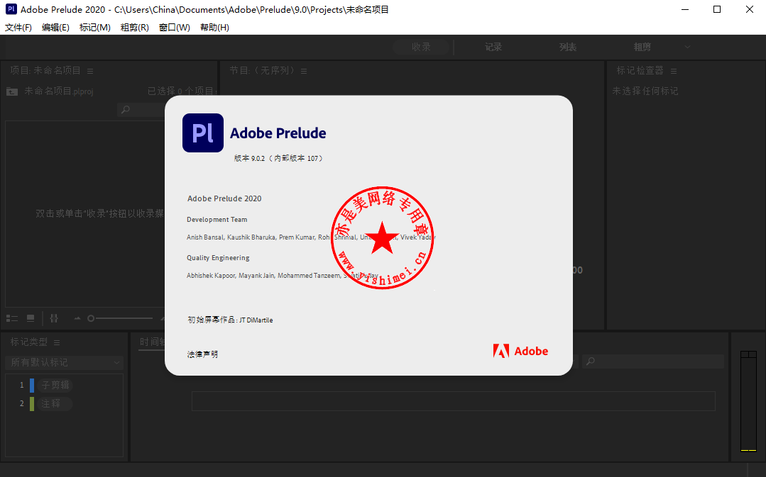This screenshot has height=477, width=766.
Task: Switch project panel to list view
Action: [x=12, y=318]
